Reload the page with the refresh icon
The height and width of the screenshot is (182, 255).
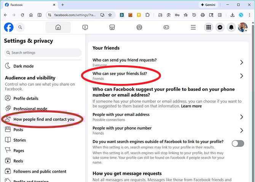click(22, 15)
